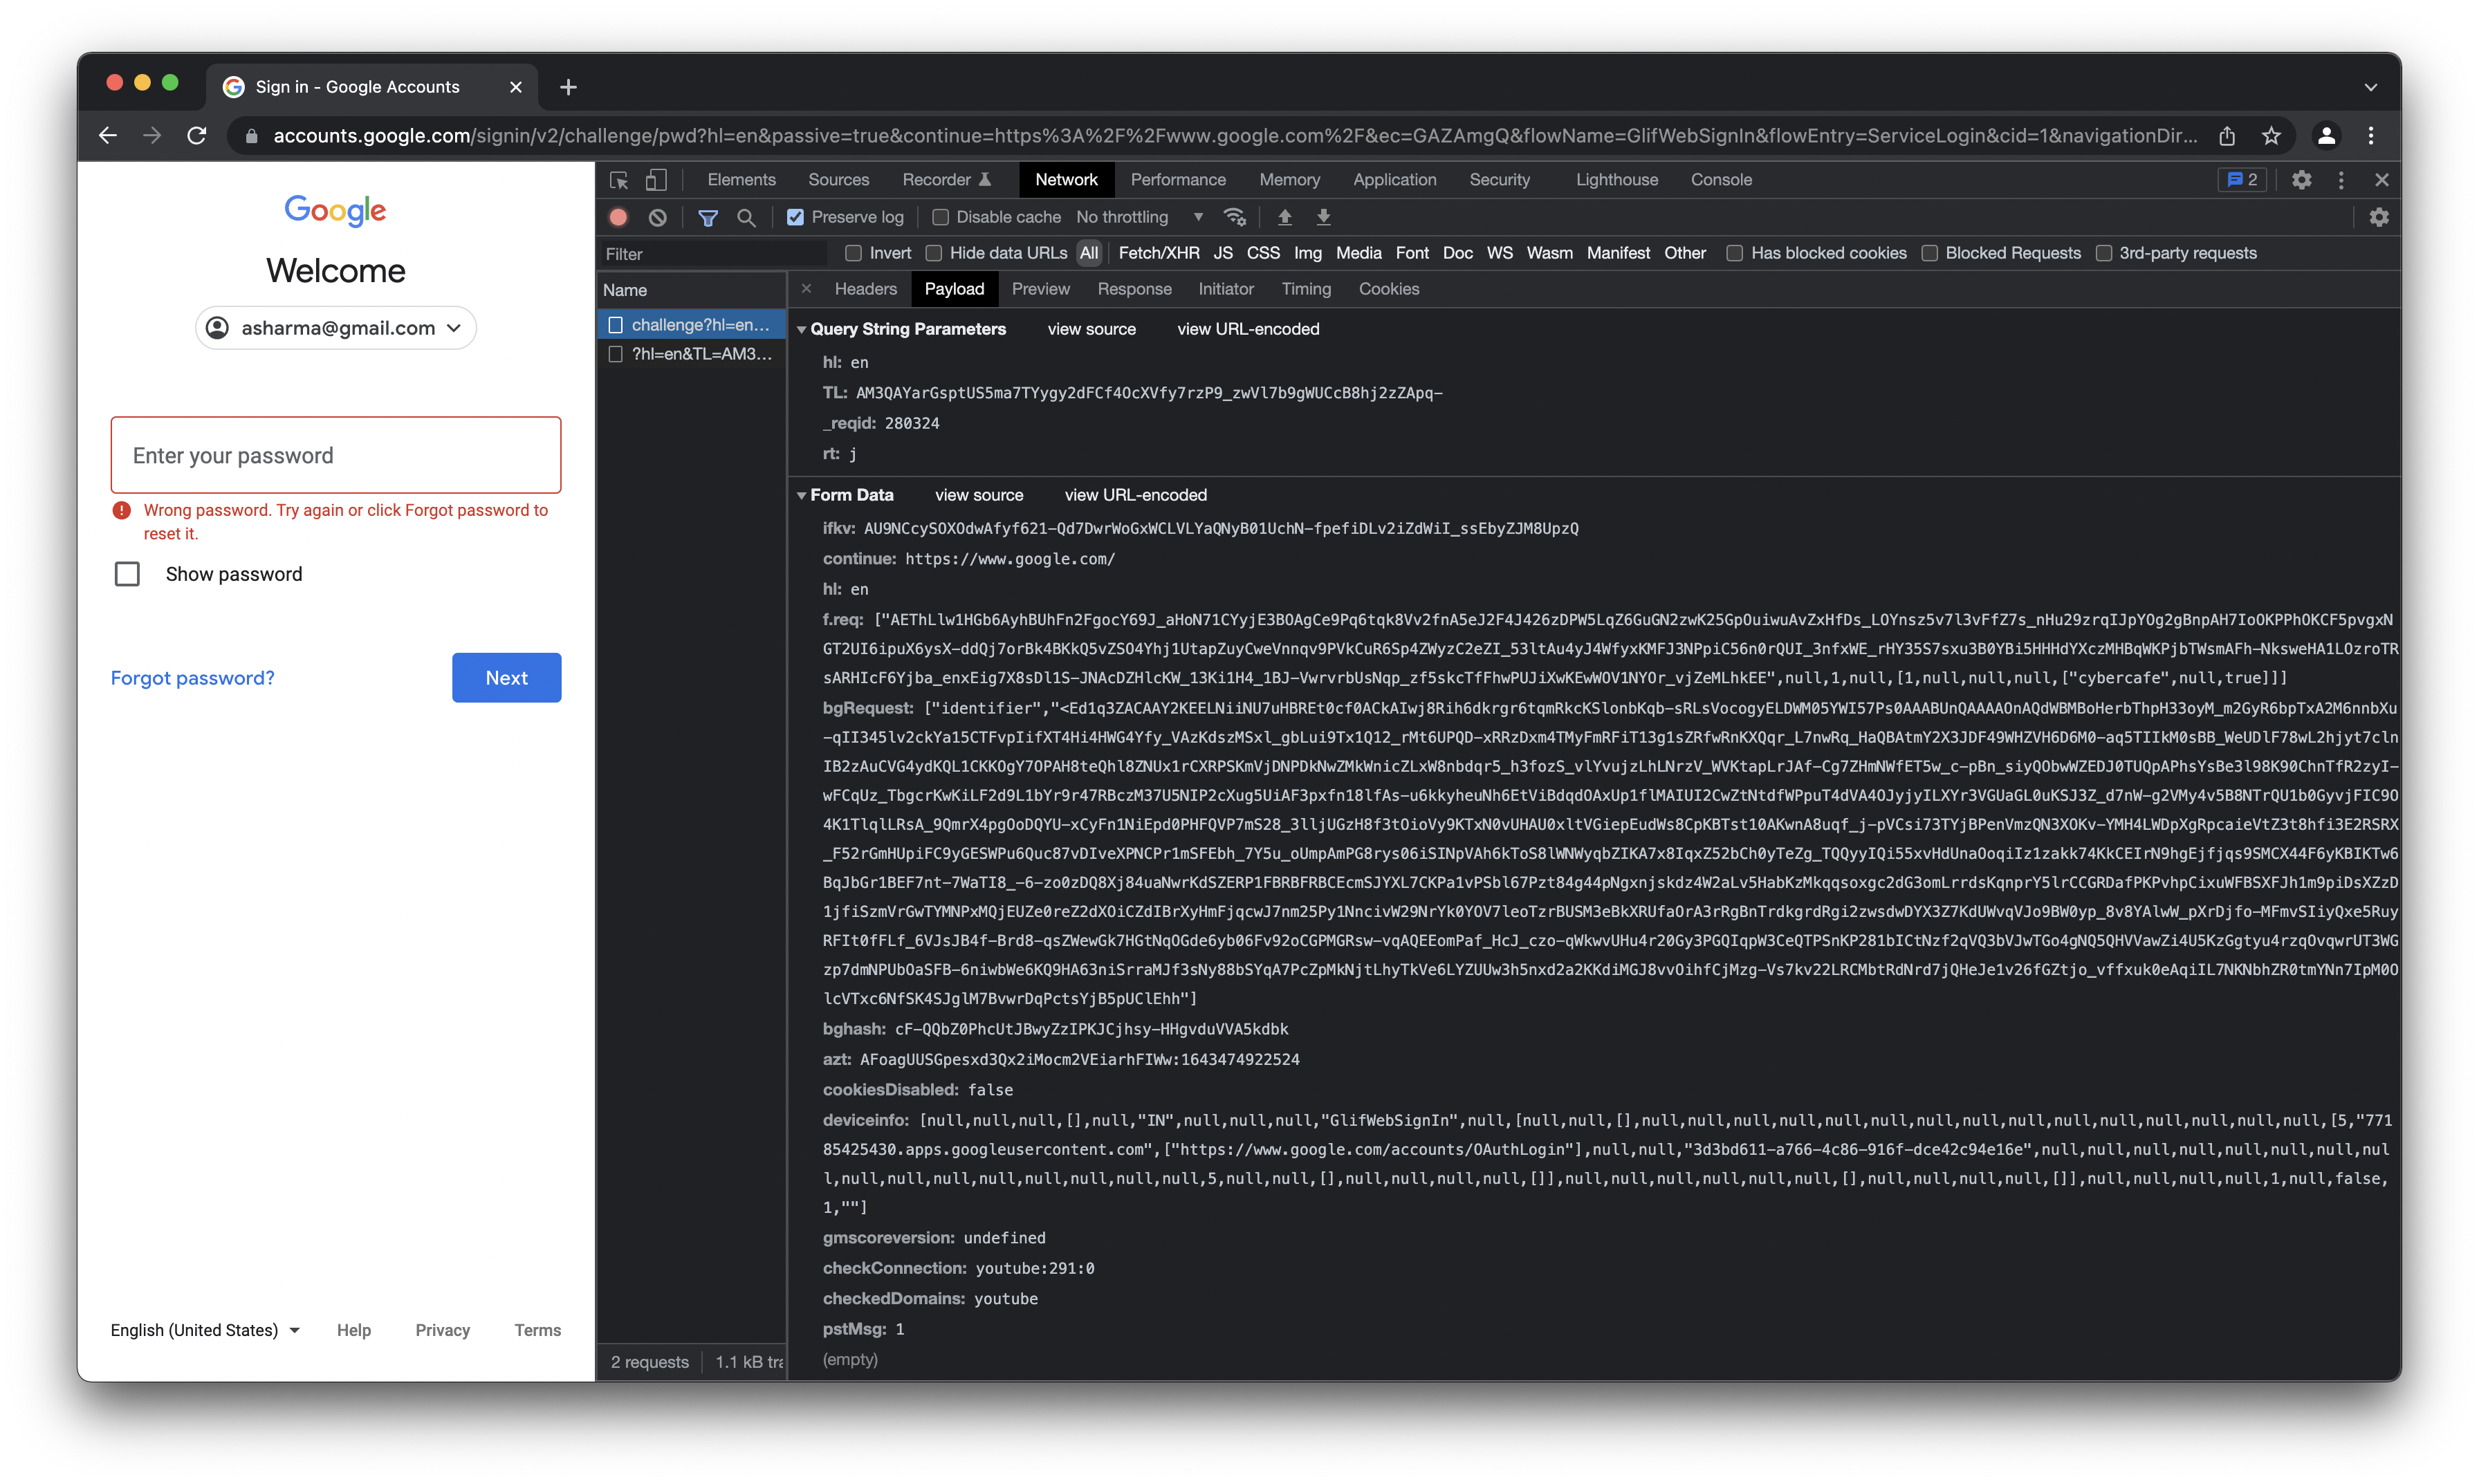Open the Privacy link in page footer
This screenshot has height=1484, width=2479.
click(442, 1330)
